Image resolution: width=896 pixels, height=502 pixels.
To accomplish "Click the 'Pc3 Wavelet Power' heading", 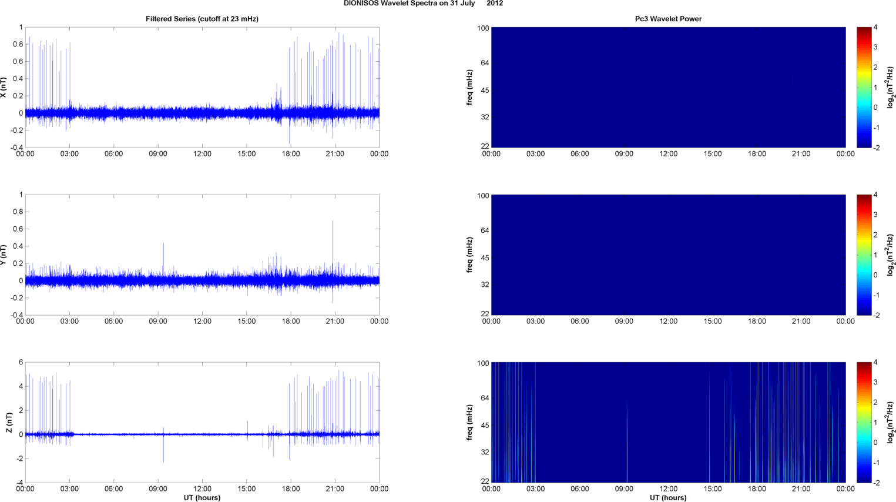I will pos(668,19).
